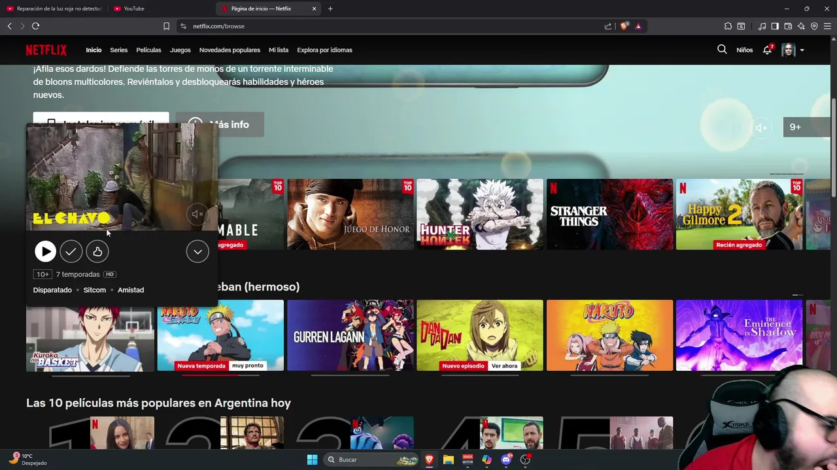The image size is (837, 470).
Task: Click the page vertical scrollbar
Action: tap(834, 146)
